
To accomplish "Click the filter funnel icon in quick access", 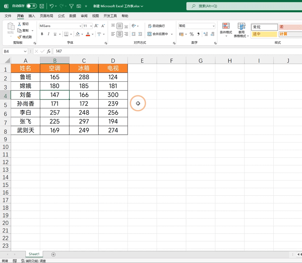I will 71,7.
